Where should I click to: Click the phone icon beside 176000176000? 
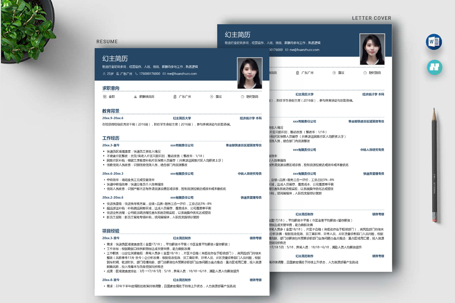coord(136,74)
